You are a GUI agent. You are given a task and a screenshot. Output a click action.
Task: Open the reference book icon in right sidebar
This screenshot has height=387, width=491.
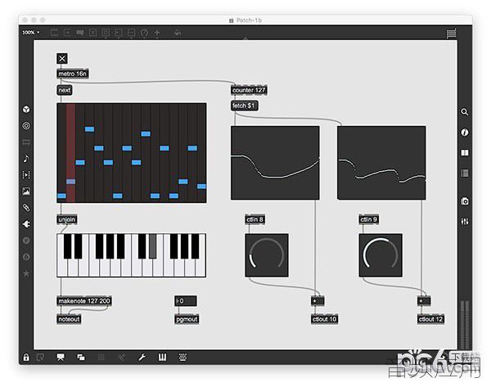465,152
